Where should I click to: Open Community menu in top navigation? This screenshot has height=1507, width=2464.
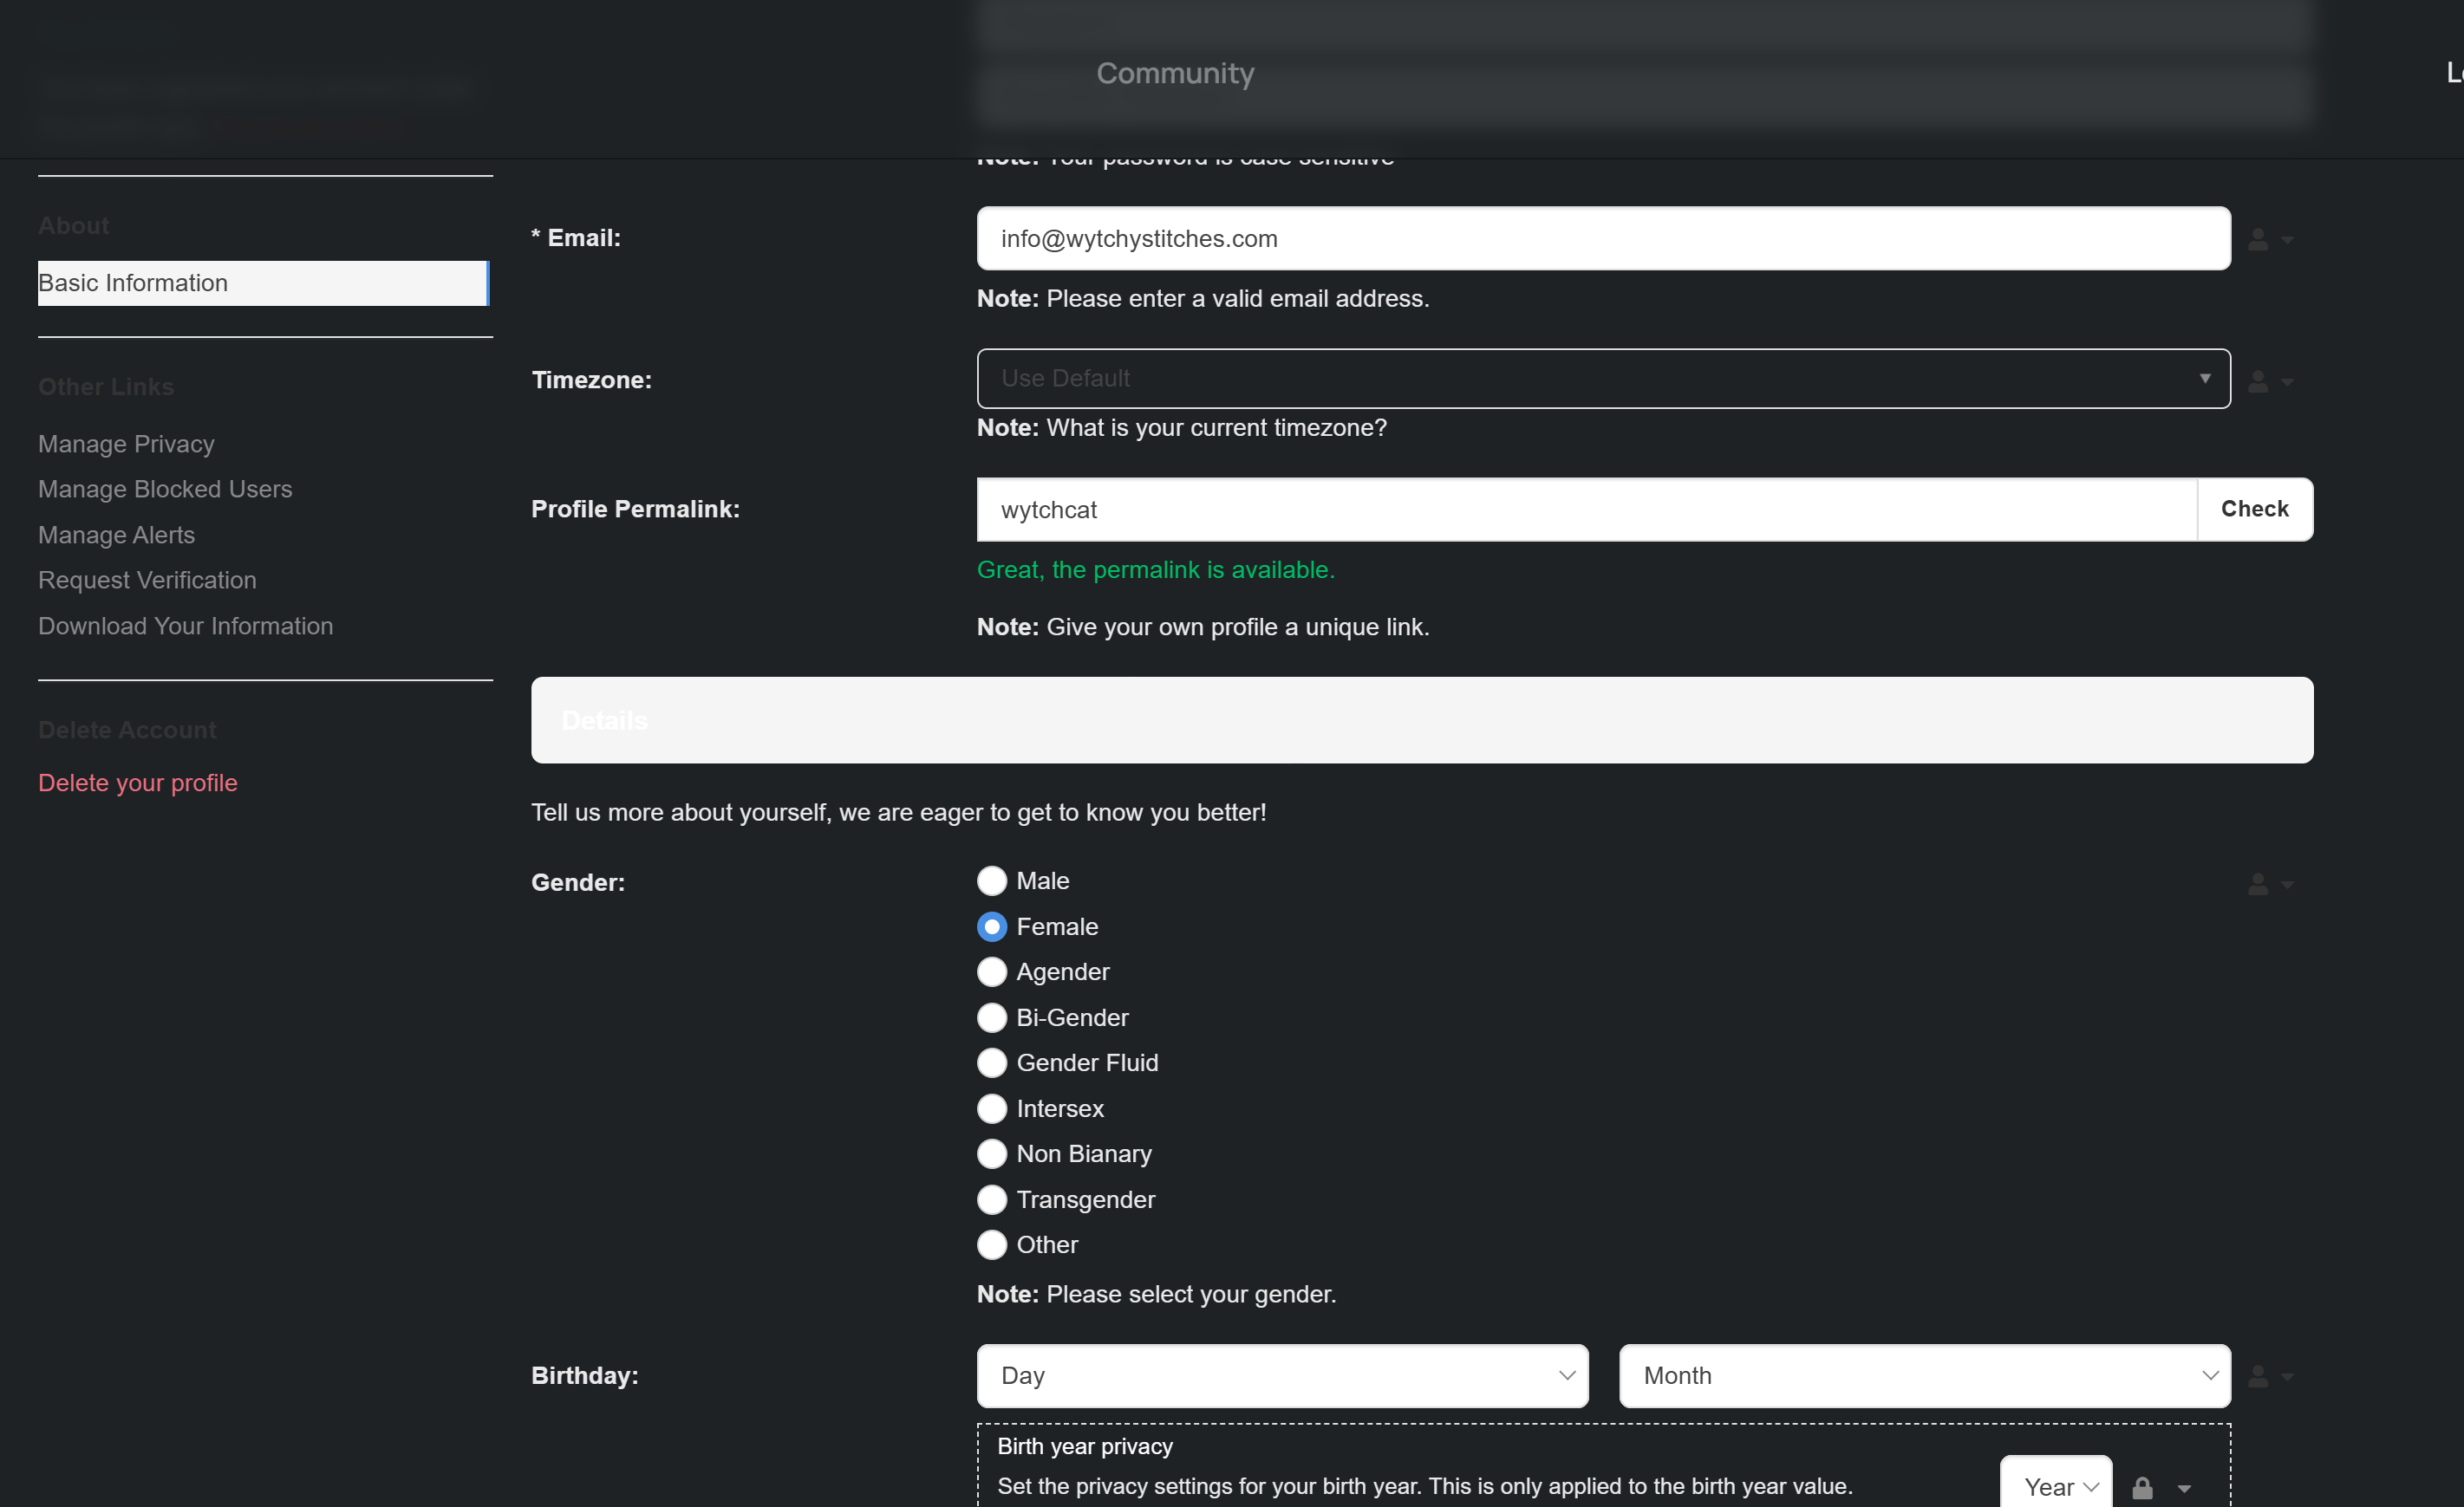point(1174,73)
